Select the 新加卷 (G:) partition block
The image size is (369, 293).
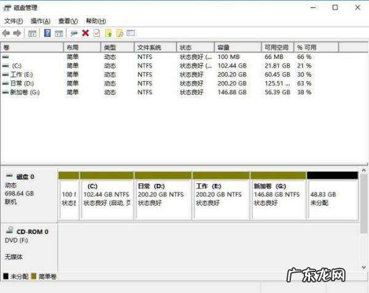point(279,196)
